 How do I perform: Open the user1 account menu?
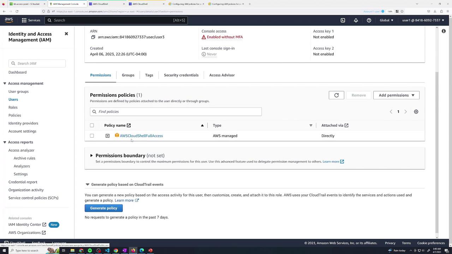(423, 20)
